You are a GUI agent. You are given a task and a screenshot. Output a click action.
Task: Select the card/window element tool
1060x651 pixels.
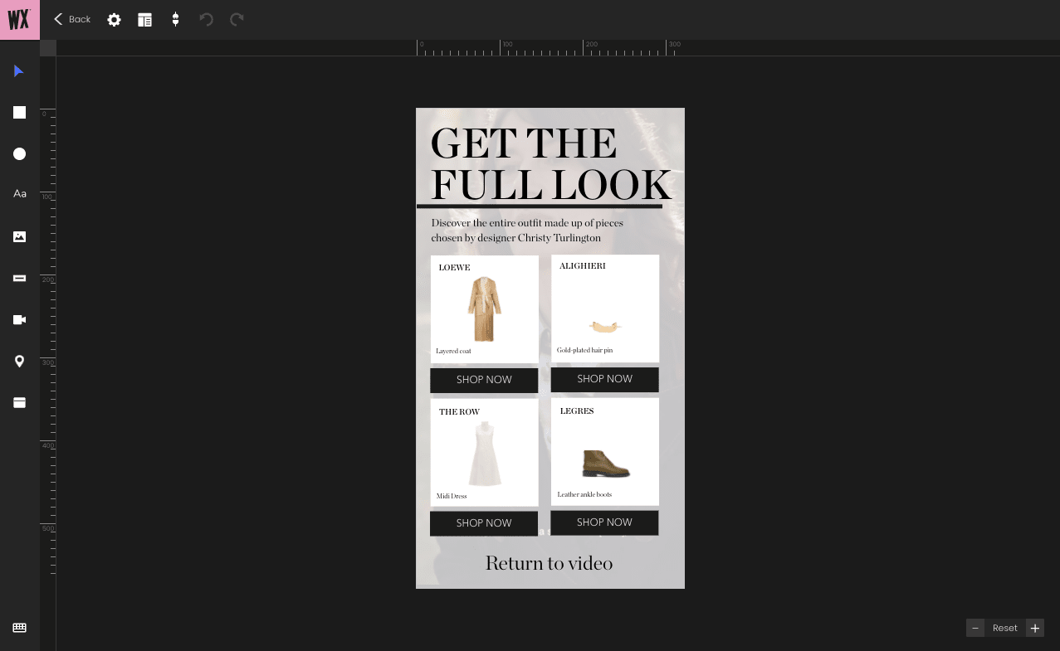point(20,403)
